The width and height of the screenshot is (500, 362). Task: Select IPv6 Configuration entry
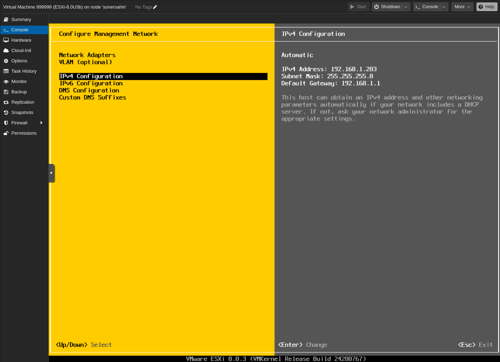(91, 83)
